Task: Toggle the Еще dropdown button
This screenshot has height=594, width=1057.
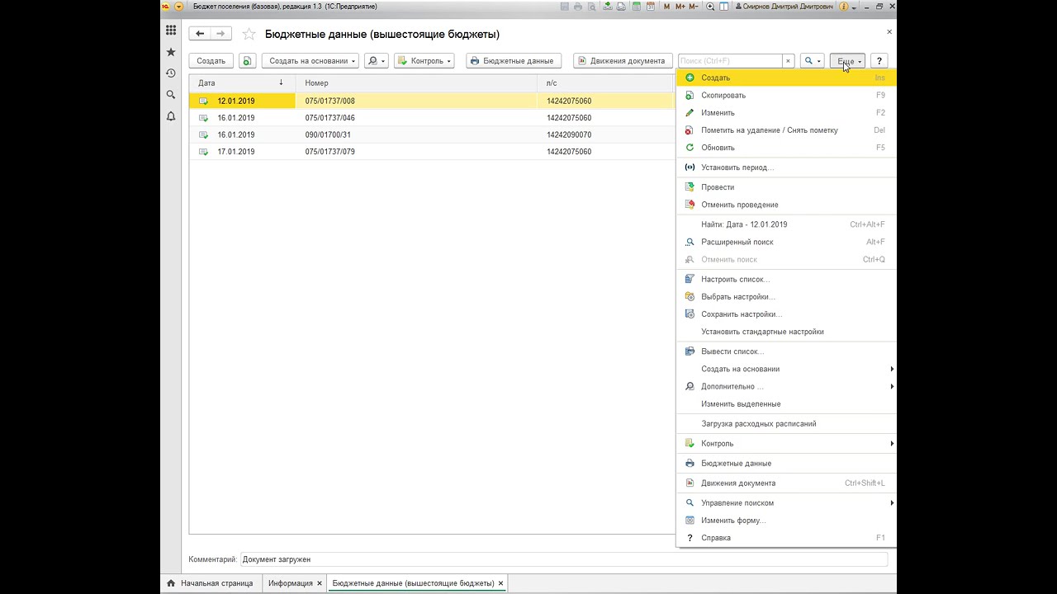Action: pyautogui.click(x=847, y=61)
